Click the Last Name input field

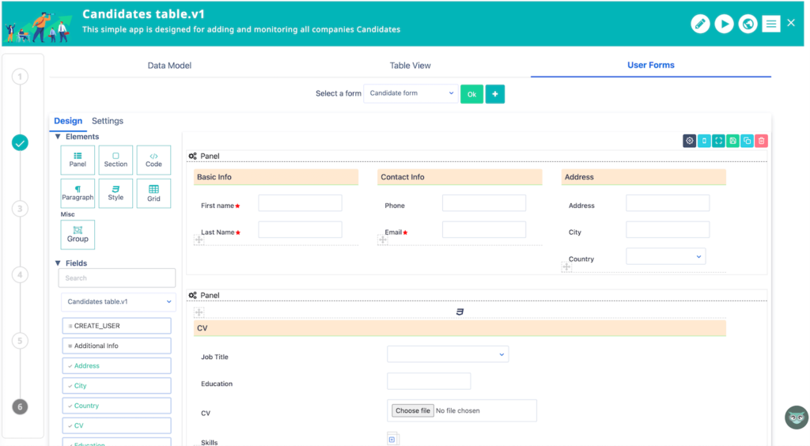(300, 229)
